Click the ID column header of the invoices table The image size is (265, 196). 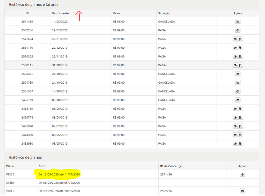(x=27, y=13)
